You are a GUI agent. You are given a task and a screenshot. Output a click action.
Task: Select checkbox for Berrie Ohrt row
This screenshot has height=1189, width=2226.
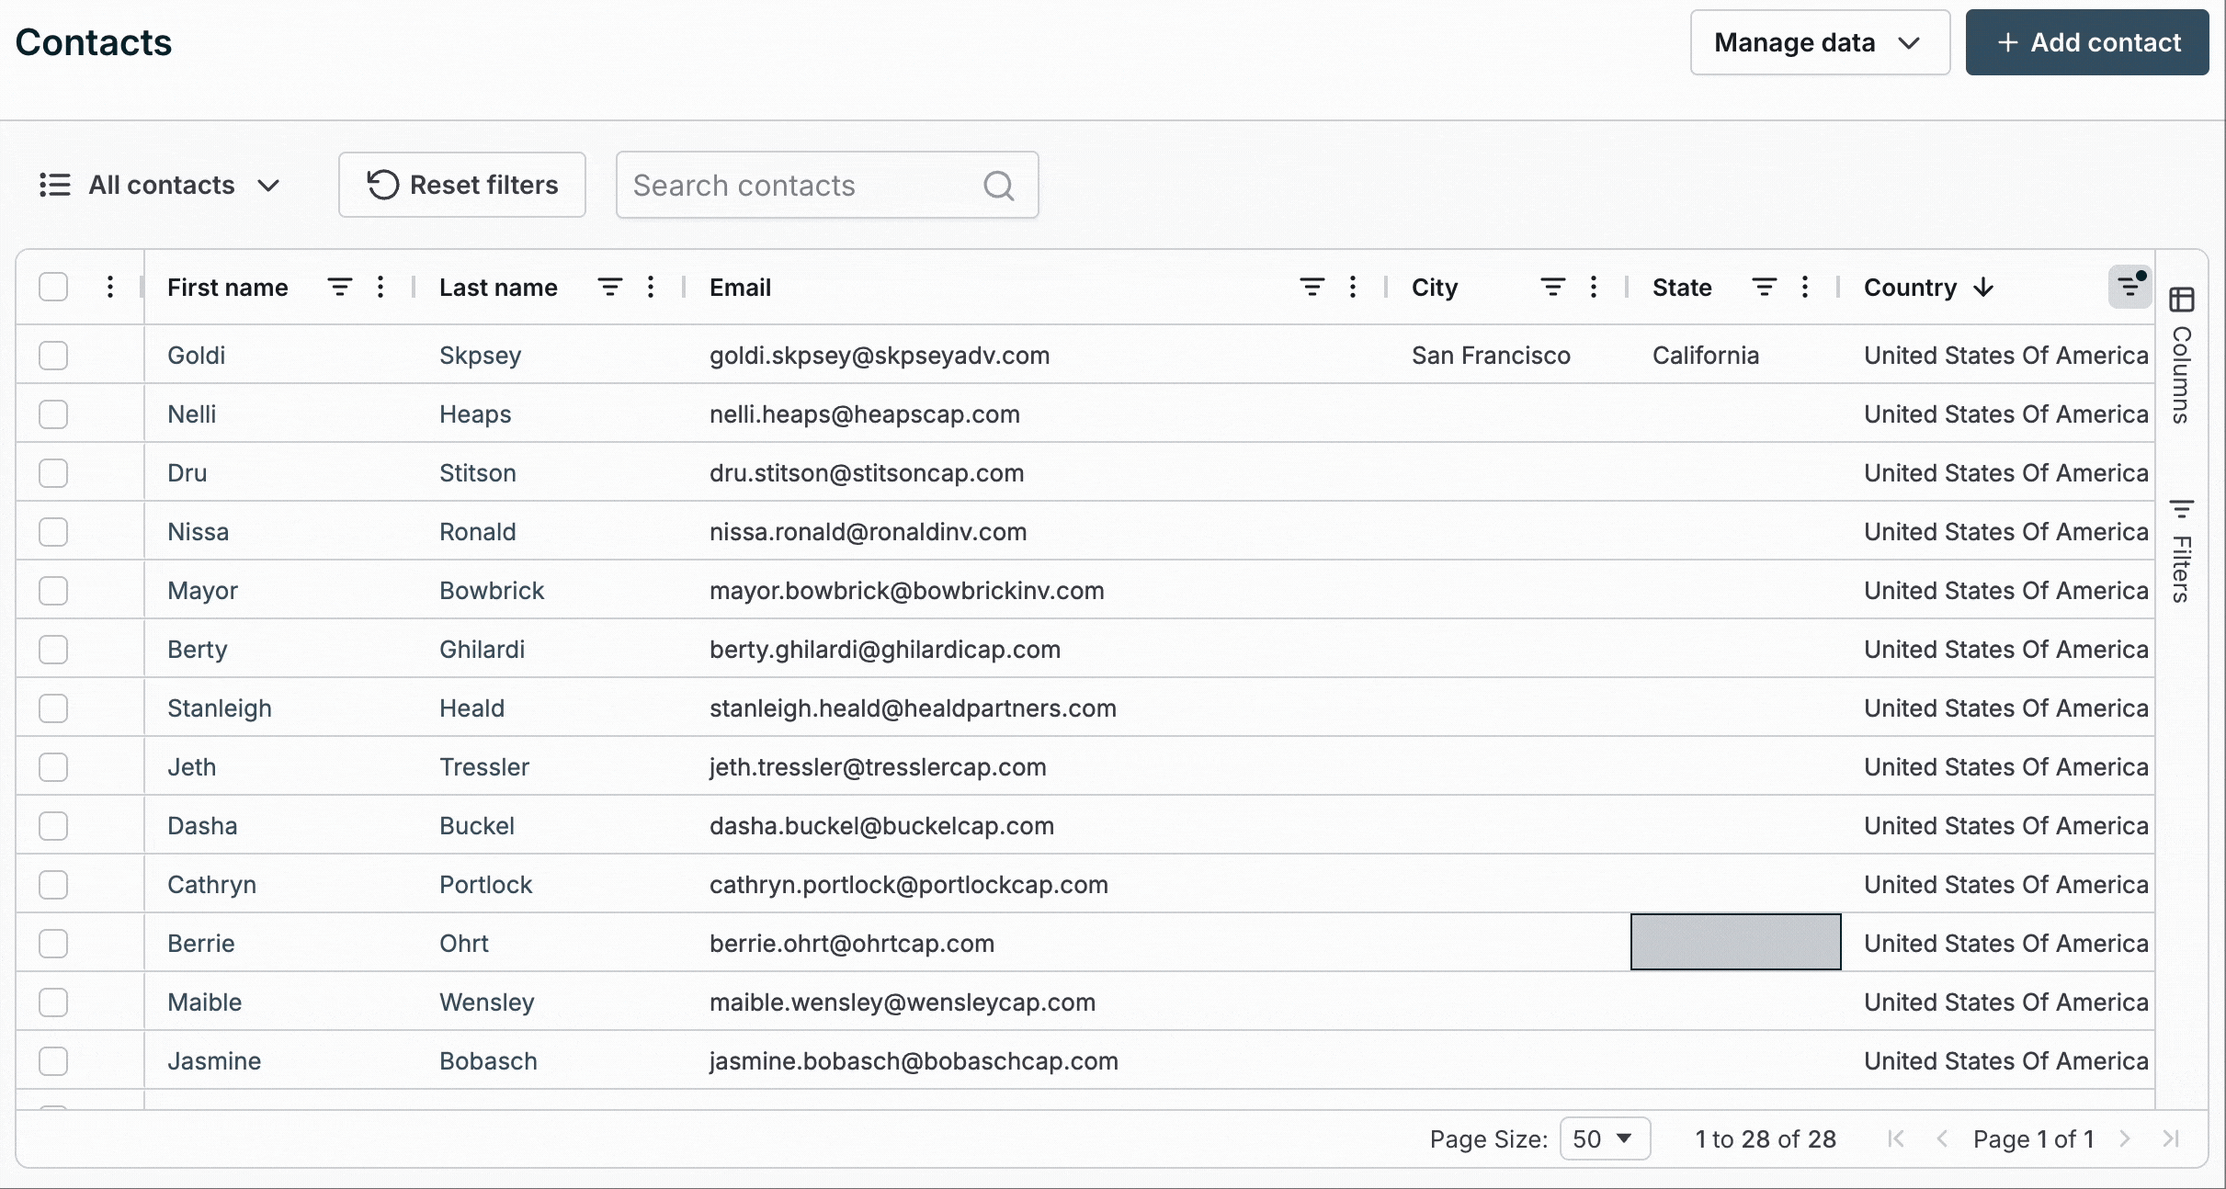53,944
